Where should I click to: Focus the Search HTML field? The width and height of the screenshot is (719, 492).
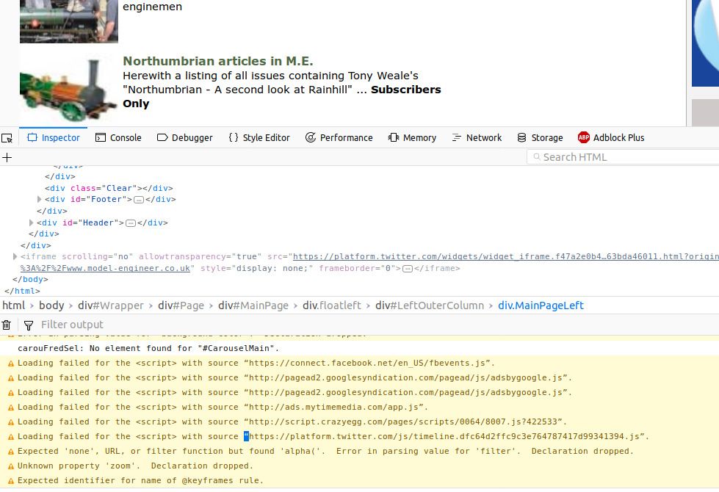623,157
